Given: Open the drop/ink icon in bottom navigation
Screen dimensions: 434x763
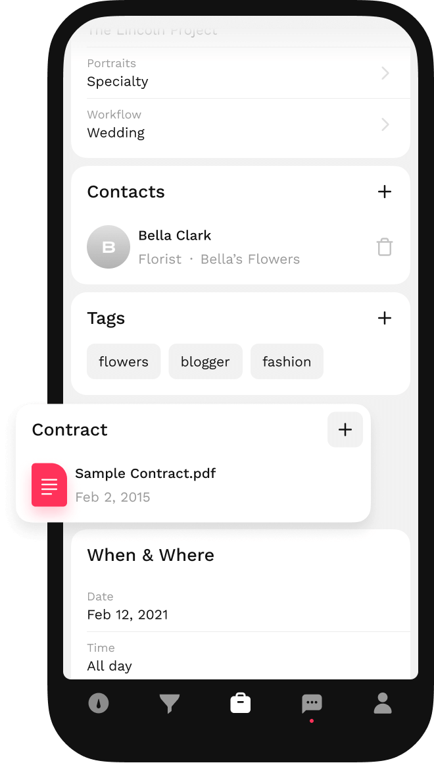Looking at the screenshot, I should click(99, 702).
